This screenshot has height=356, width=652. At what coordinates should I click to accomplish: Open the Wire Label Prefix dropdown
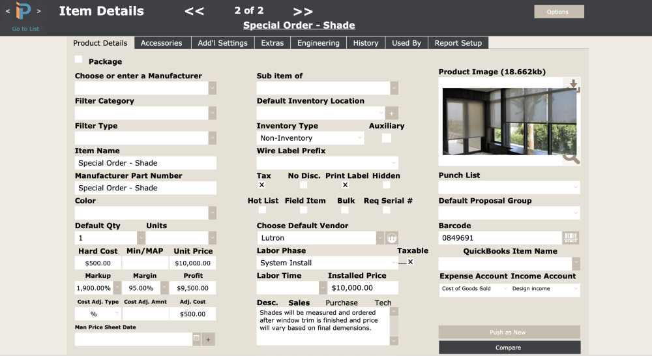pos(327,163)
